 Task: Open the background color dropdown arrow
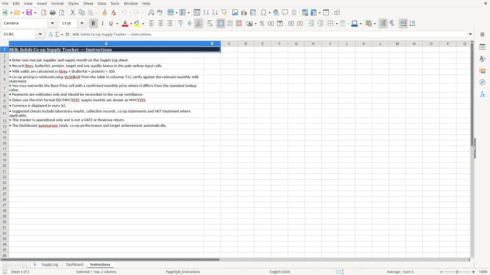point(143,24)
